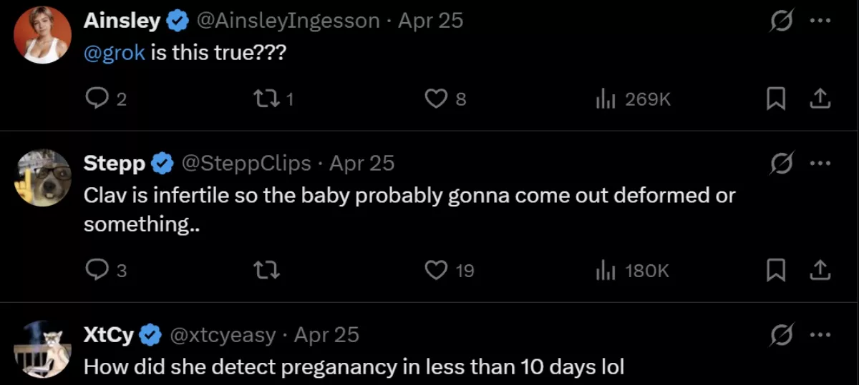
Task: Repost Ainsley's tweet
Action: coord(267,99)
